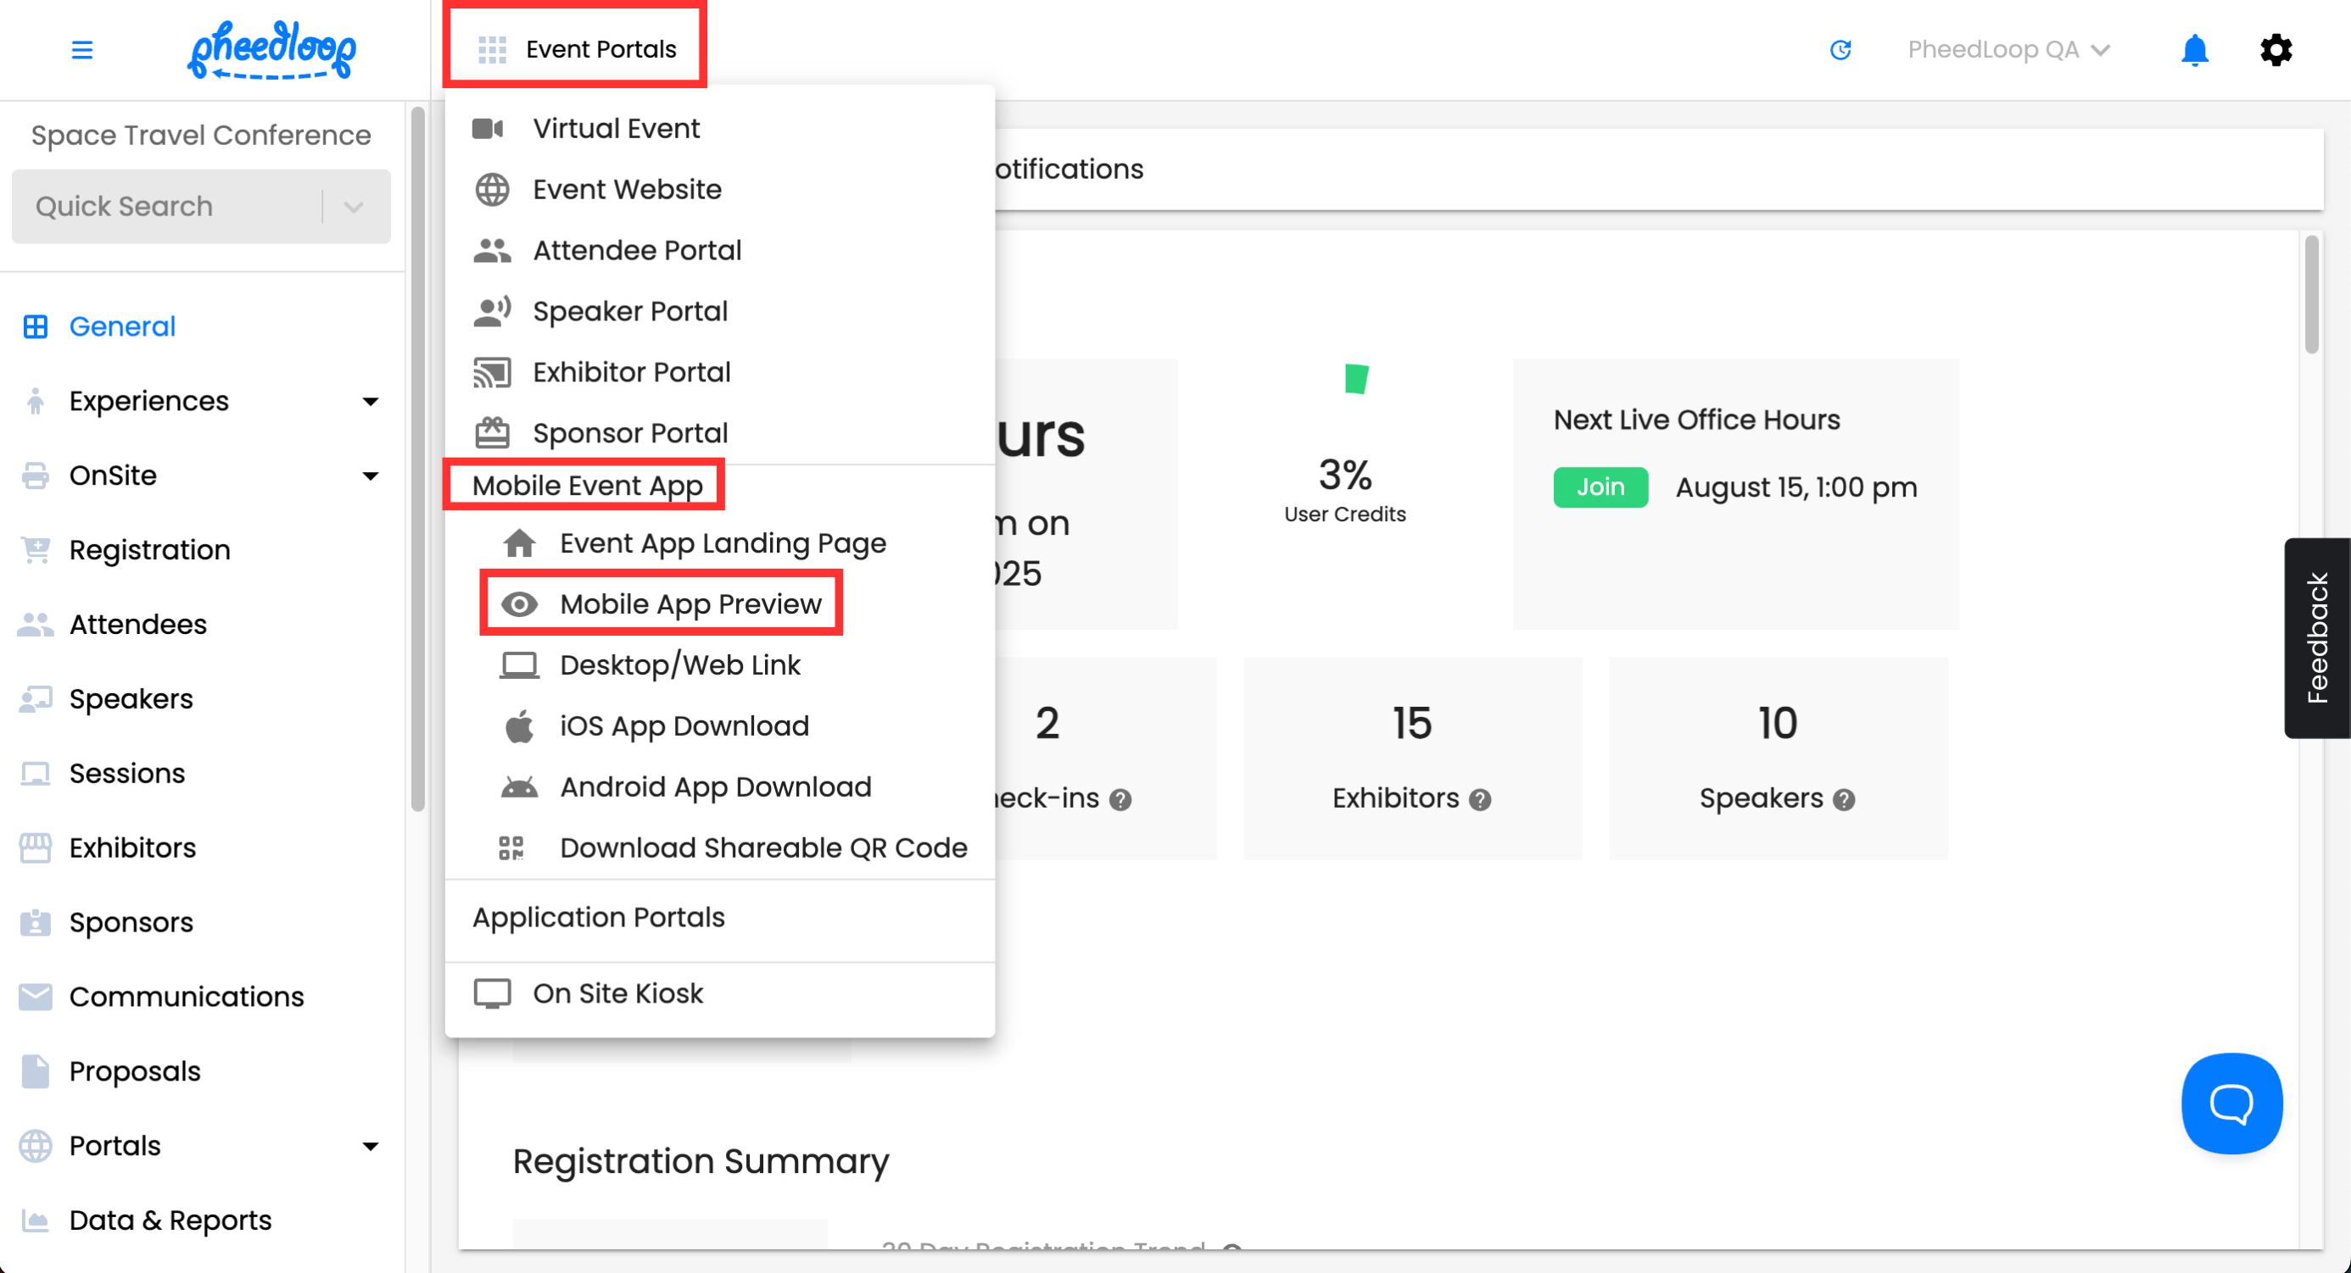
Task: Expand the OnSite sidebar arrow
Action: pos(371,476)
